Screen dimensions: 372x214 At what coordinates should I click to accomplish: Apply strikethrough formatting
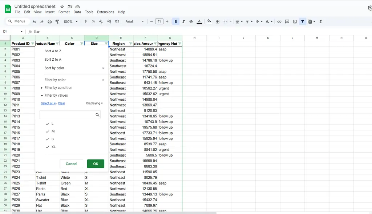tap(191, 22)
